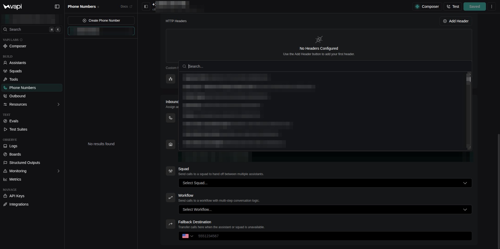Collapse the left sidebar panel icon
The height and width of the screenshot is (249, 500).
click(x=57, y=7)
